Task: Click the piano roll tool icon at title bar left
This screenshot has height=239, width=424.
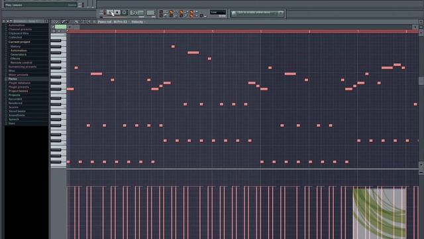Action: pyautogui.click(x=53, y=22)
